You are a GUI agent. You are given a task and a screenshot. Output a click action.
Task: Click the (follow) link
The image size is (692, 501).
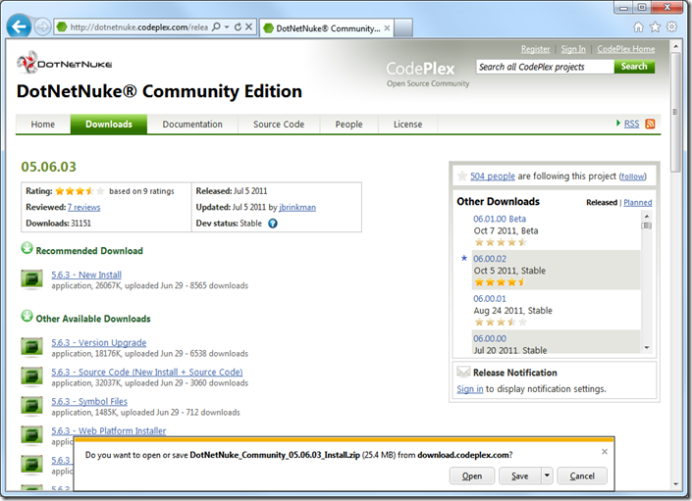coord(633,176)
